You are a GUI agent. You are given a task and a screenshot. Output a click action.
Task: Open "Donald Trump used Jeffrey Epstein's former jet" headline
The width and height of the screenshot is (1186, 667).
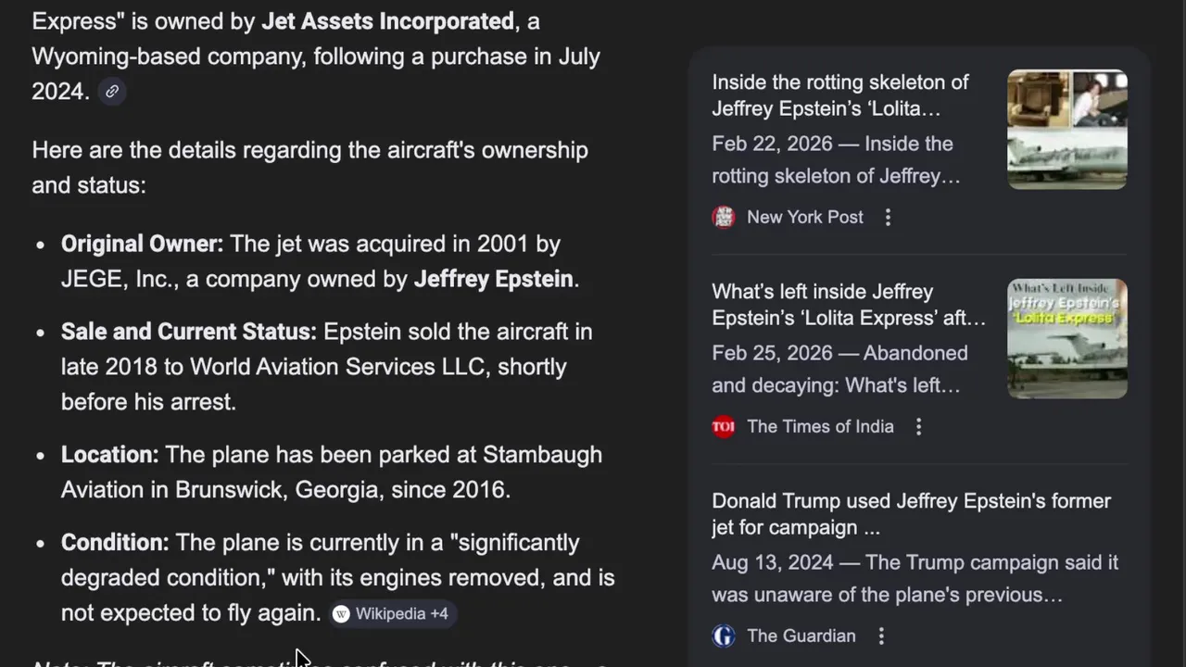[910, 513]
